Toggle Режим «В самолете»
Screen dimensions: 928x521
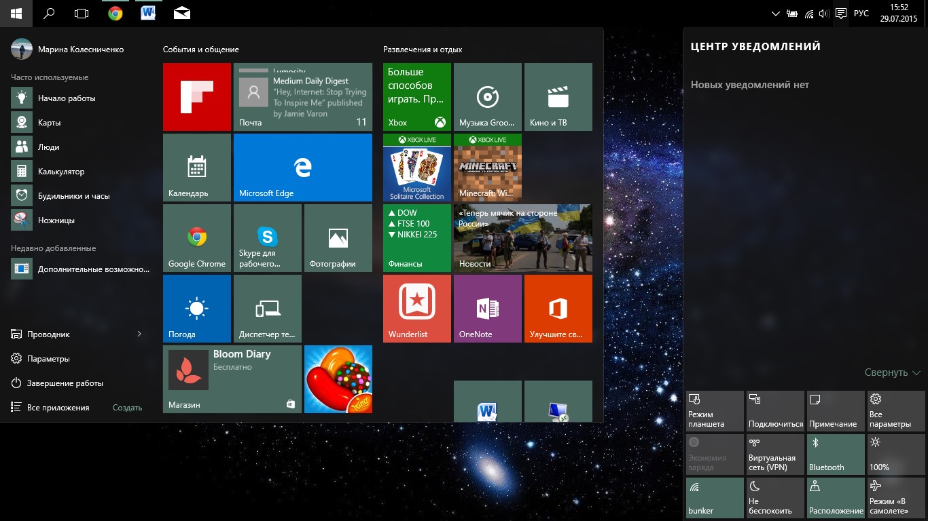[x=896, y=497]
